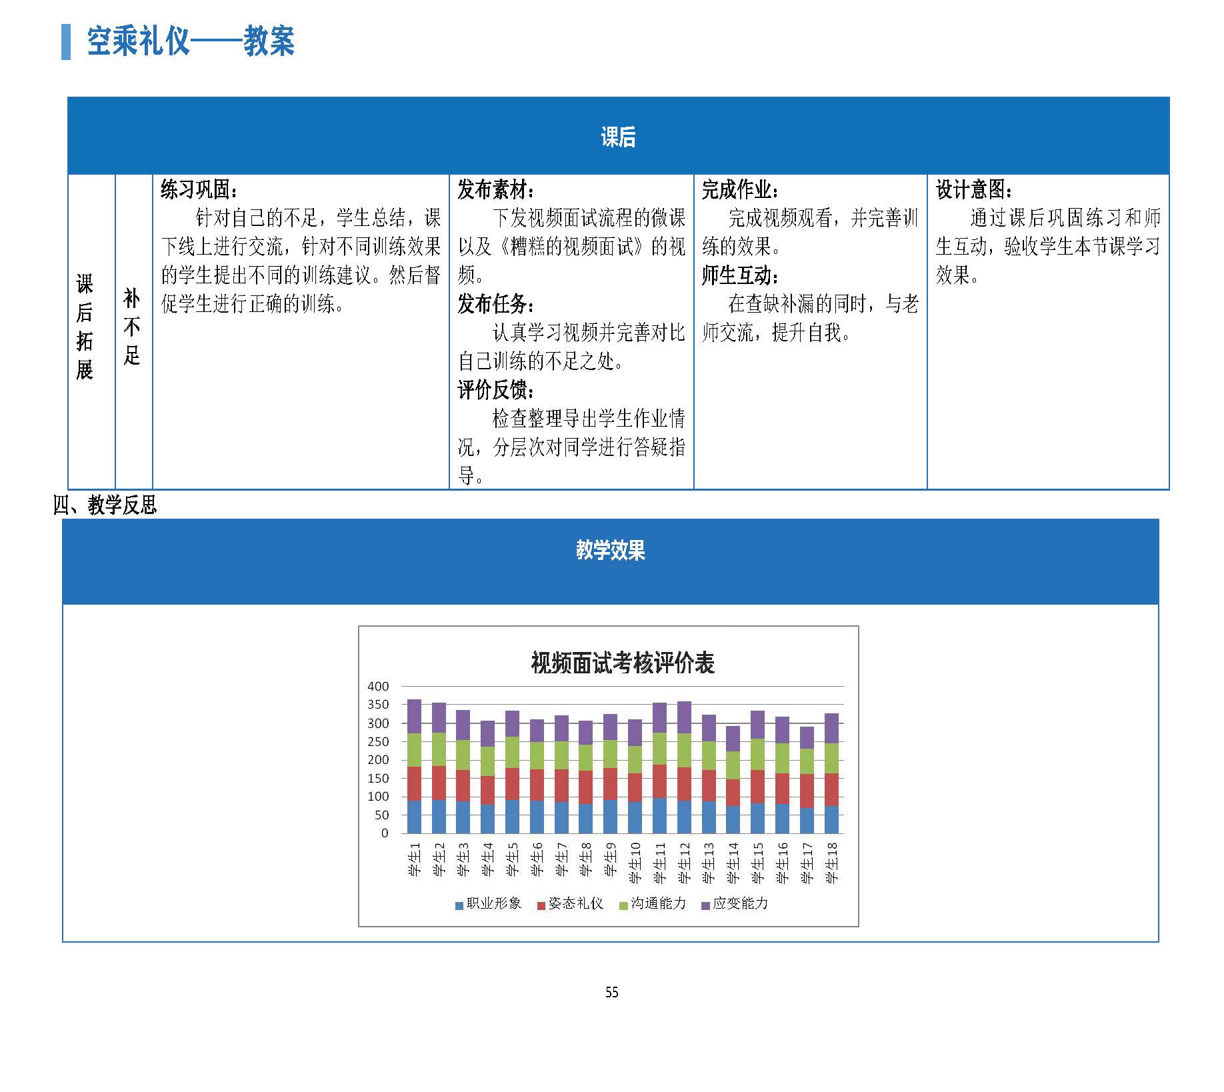
Task: Select the 教学效果 banner header
Action: 611,562
